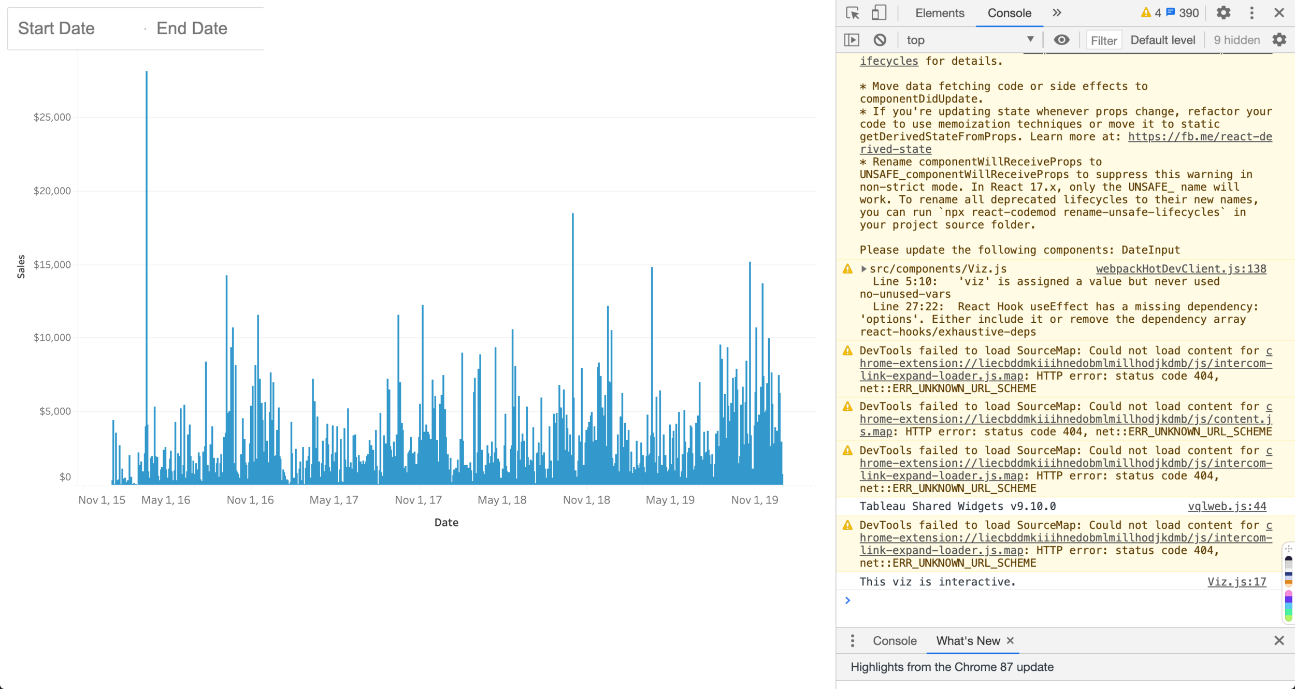Image resolution: width=1295 pixels, height=689 pixels.
Task: Click the Highlights from Chrome 87 update text
Action: coord(952,667)
